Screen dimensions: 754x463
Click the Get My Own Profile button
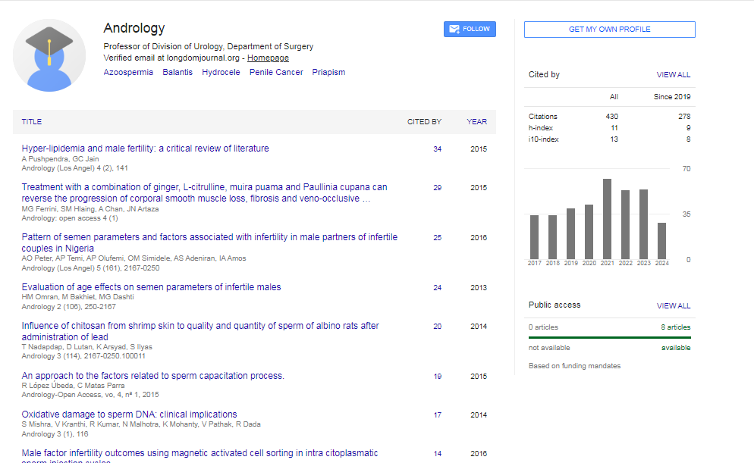pyautogui.click(x=609, y=30)
